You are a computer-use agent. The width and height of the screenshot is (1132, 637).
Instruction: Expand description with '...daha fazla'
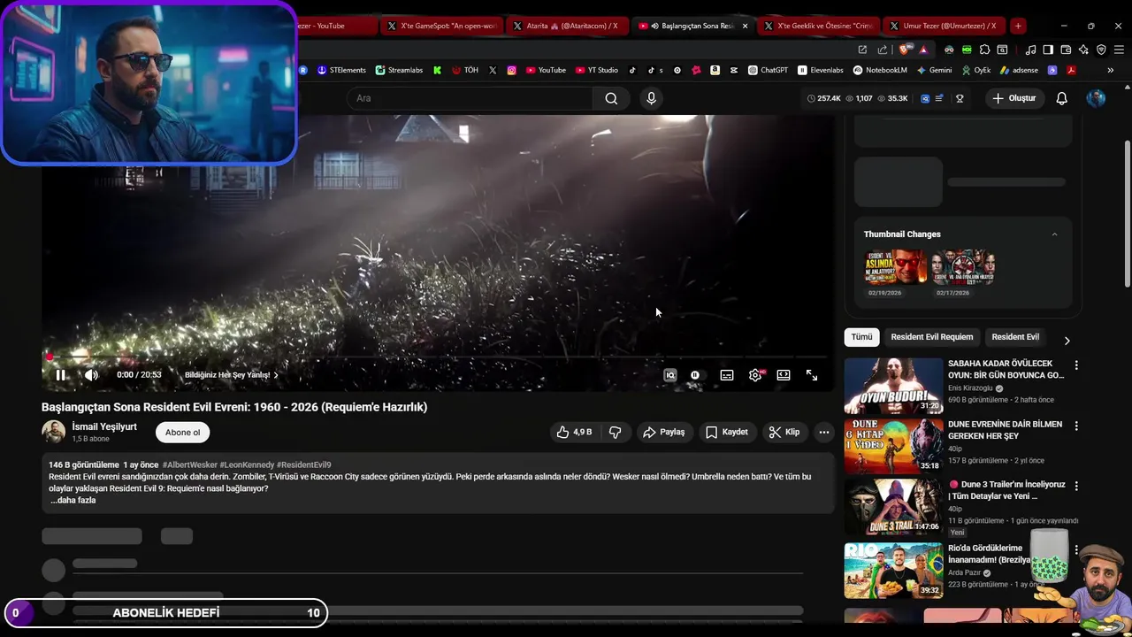(73, 500)
